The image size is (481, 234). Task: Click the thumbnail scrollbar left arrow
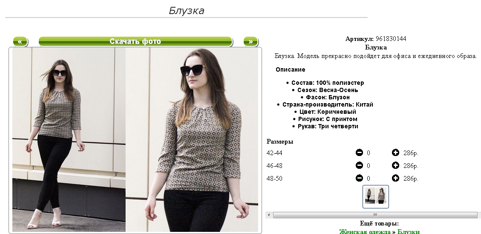(x=269, y=215)
